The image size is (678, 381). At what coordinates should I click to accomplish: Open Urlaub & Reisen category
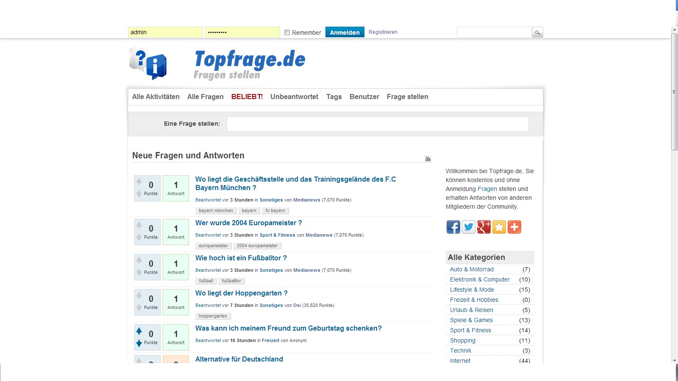[x=472, y=310]
